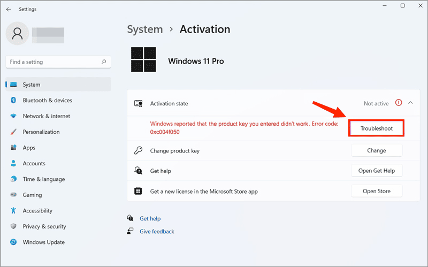Viewport: 428px width, 267px height.
Task: Click the Settings window title
Action: [x=28, y=9]
